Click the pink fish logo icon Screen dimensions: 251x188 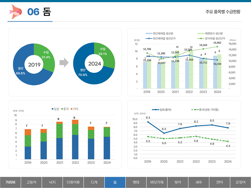pyautogui.click(x=15, y=11)
